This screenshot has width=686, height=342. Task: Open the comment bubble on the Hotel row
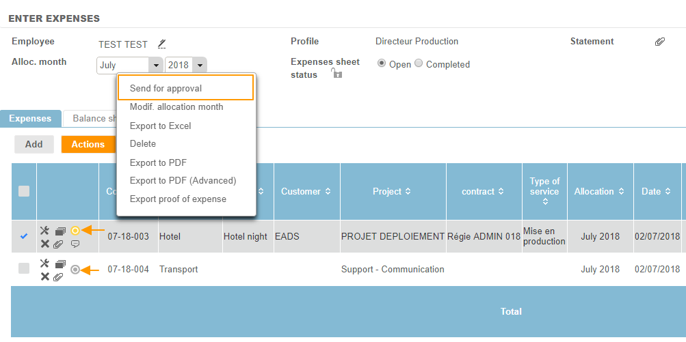(75, 244)
